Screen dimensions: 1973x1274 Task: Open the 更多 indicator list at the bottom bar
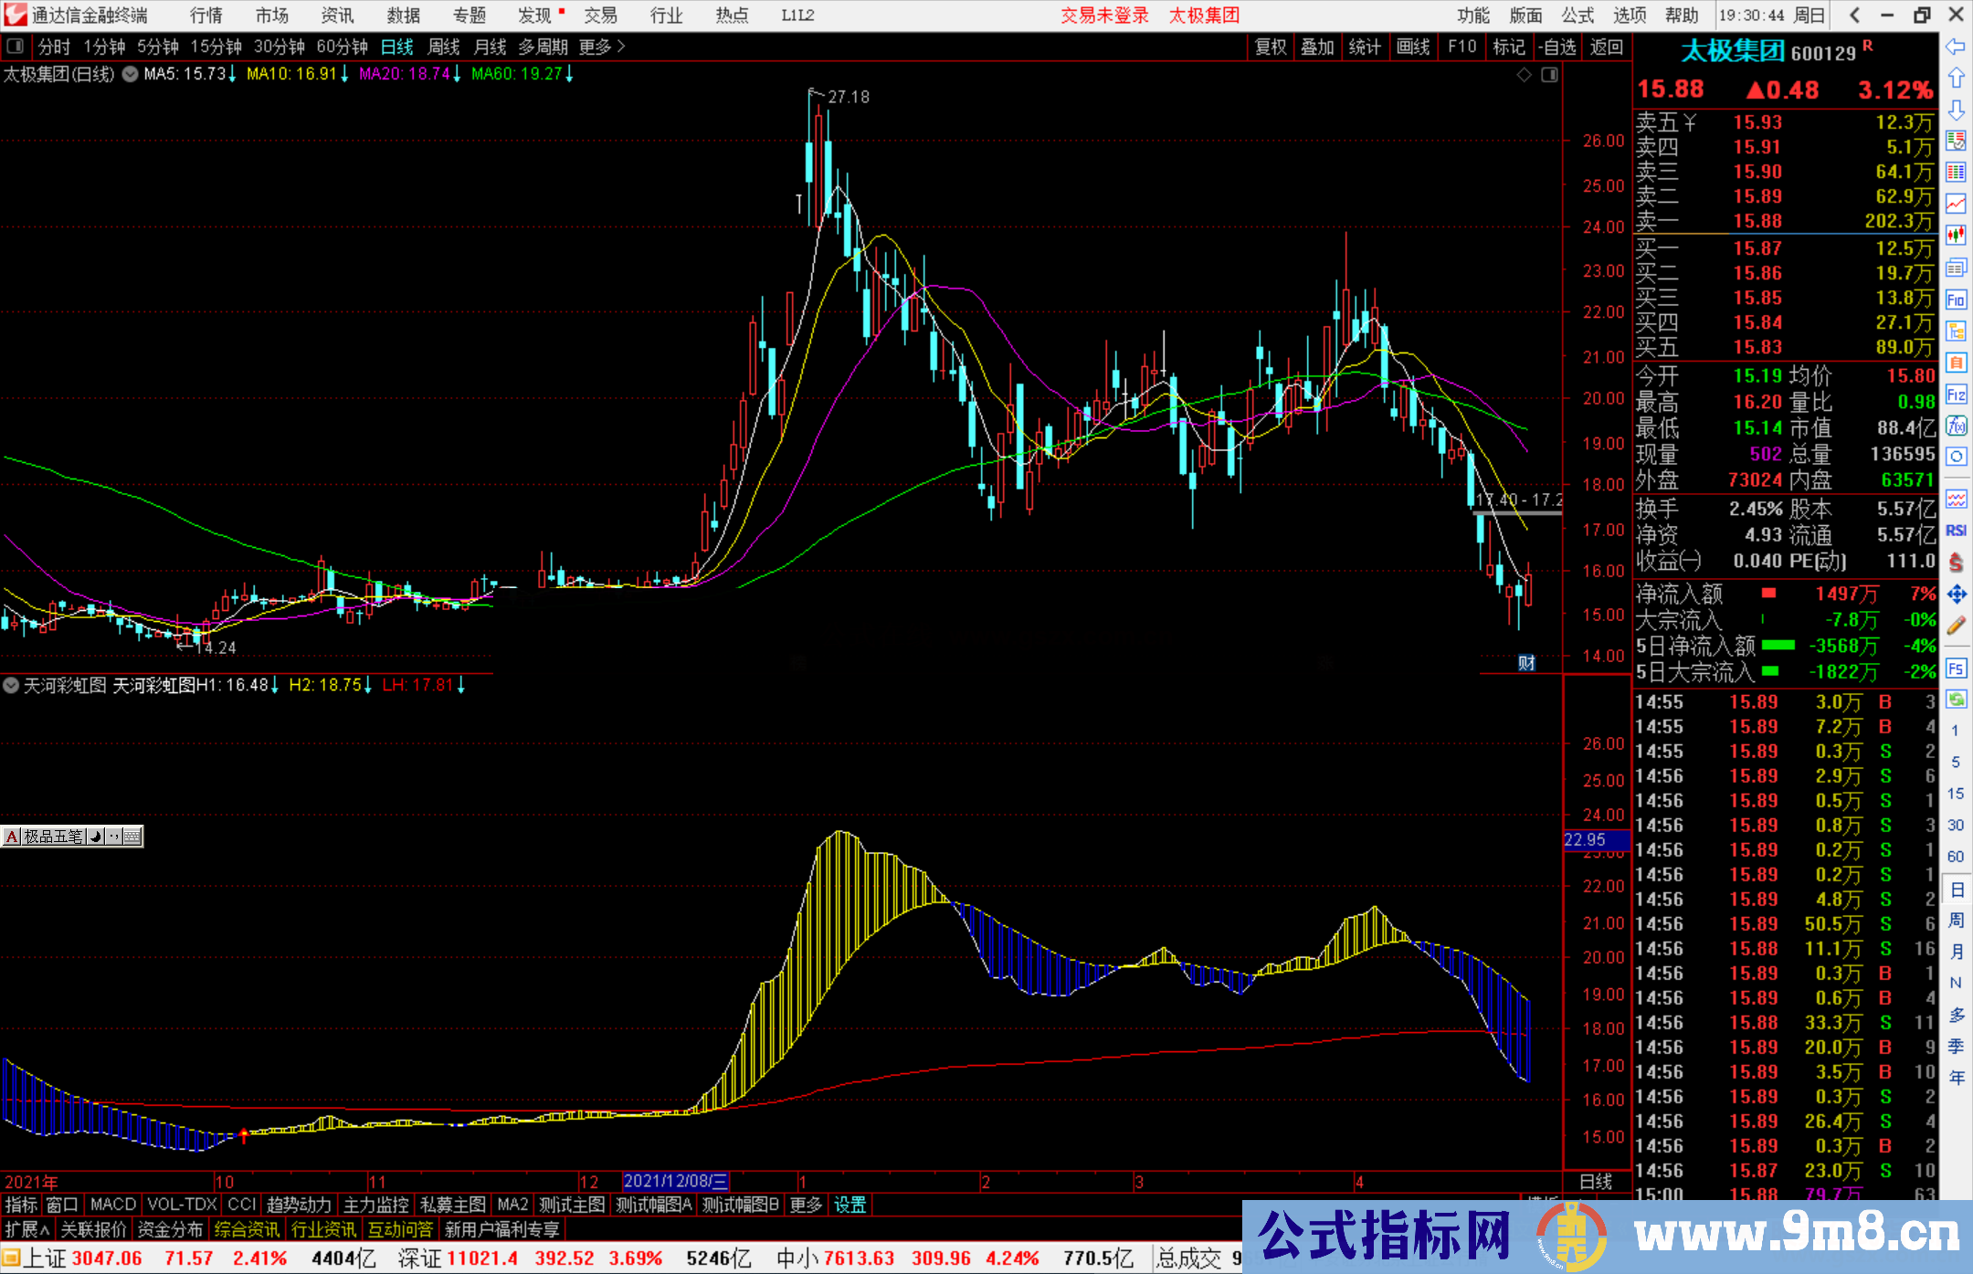pyautogui.click(x=805, y=1205)
